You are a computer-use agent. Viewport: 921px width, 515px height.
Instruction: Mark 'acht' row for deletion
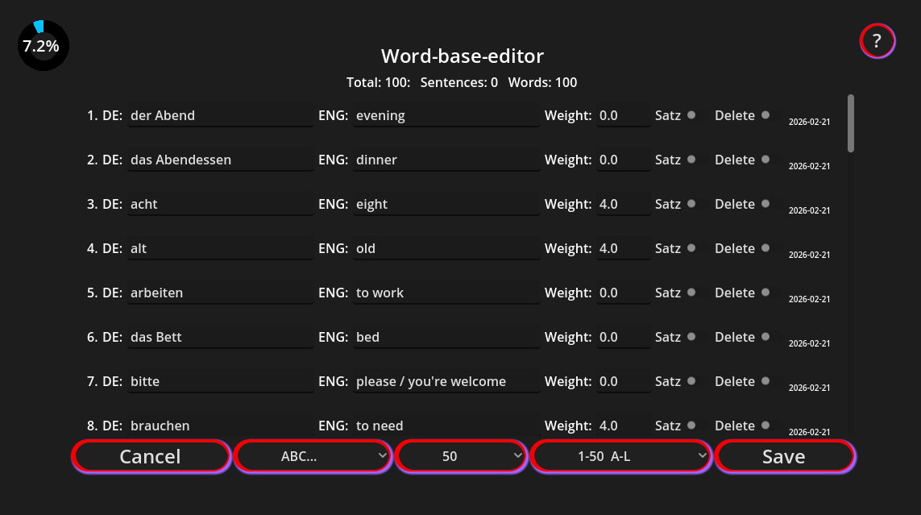click(765, 203)
